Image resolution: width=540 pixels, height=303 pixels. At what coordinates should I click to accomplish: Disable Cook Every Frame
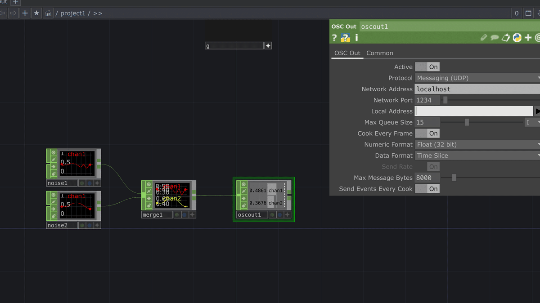click(427, 133)
